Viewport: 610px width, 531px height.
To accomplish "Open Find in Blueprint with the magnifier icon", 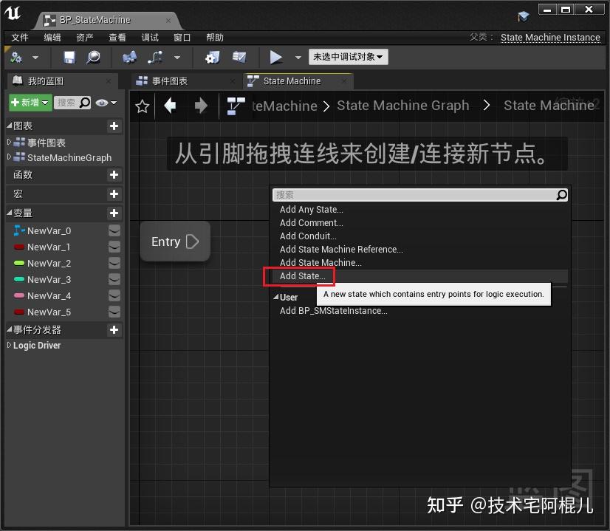I will coord(92,57).
